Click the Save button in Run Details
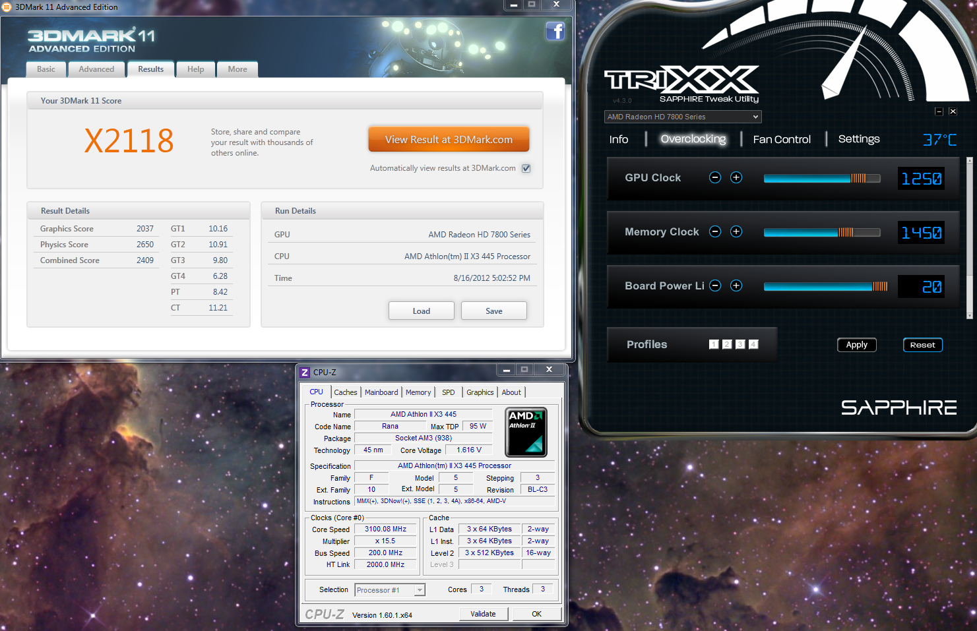 pyautogui.click(x=494, y=311)
